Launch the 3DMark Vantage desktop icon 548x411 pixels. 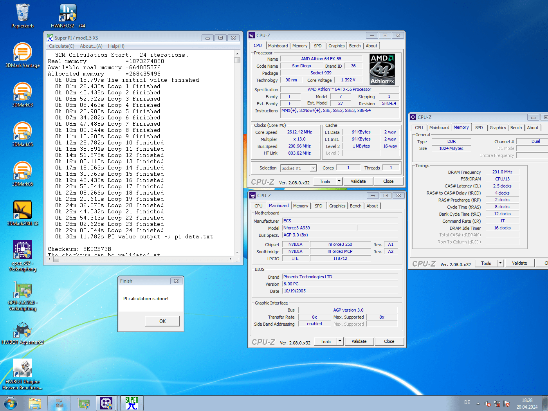[x=22, y=55]
